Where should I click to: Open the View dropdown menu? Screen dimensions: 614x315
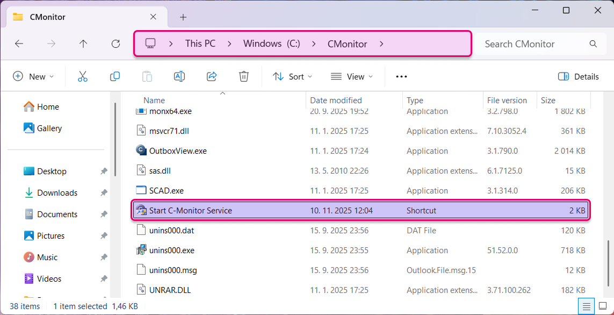[352, 77]
